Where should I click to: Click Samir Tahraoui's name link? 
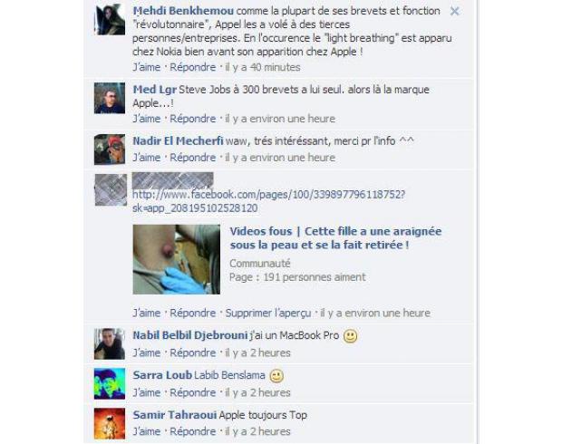tap(175, 415)
